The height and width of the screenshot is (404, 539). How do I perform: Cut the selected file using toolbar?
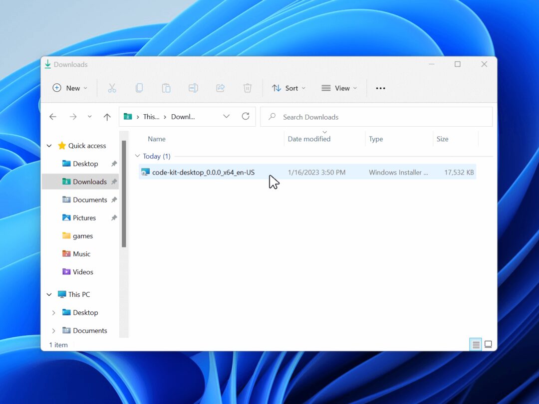click(x=112, y=88)
